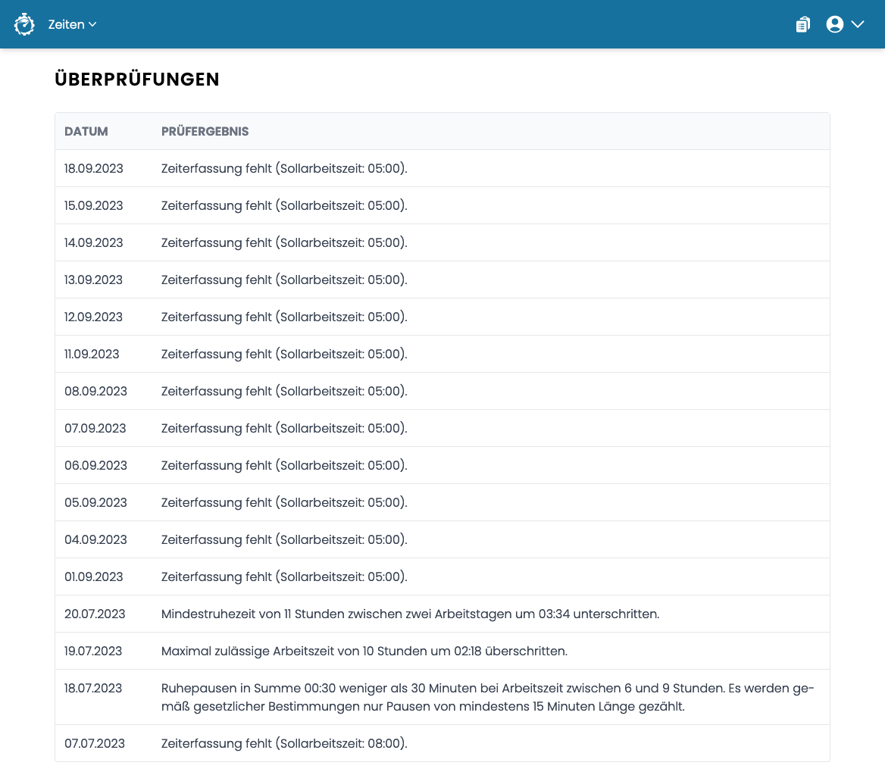Viewport: 885px width, 775px height.
Task: Select the date 15.09.2023
Action: click(x=94, y=205)
